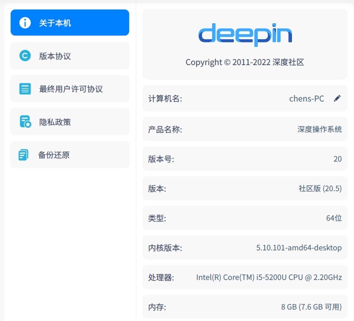Viewport: 354px width, 321px height.
Task: Click the 版本: label
Action: pyautogui.click(x=157, y=189)
